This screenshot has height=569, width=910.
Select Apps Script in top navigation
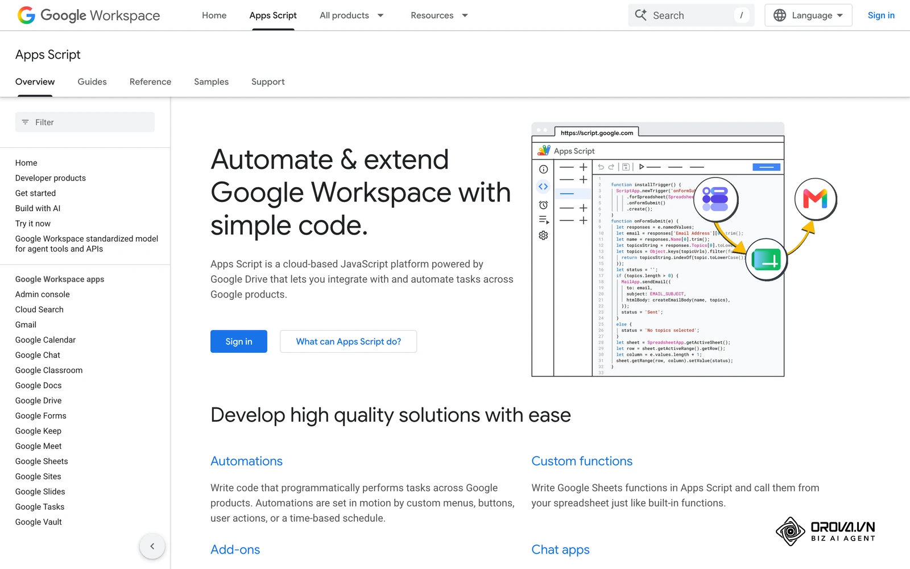tap(273, 15)
